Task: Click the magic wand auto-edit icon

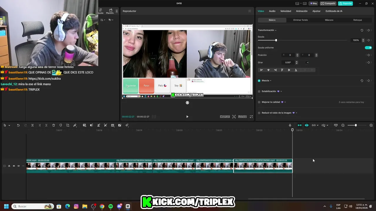Action: pyautogui.click(x=105, y=125)
